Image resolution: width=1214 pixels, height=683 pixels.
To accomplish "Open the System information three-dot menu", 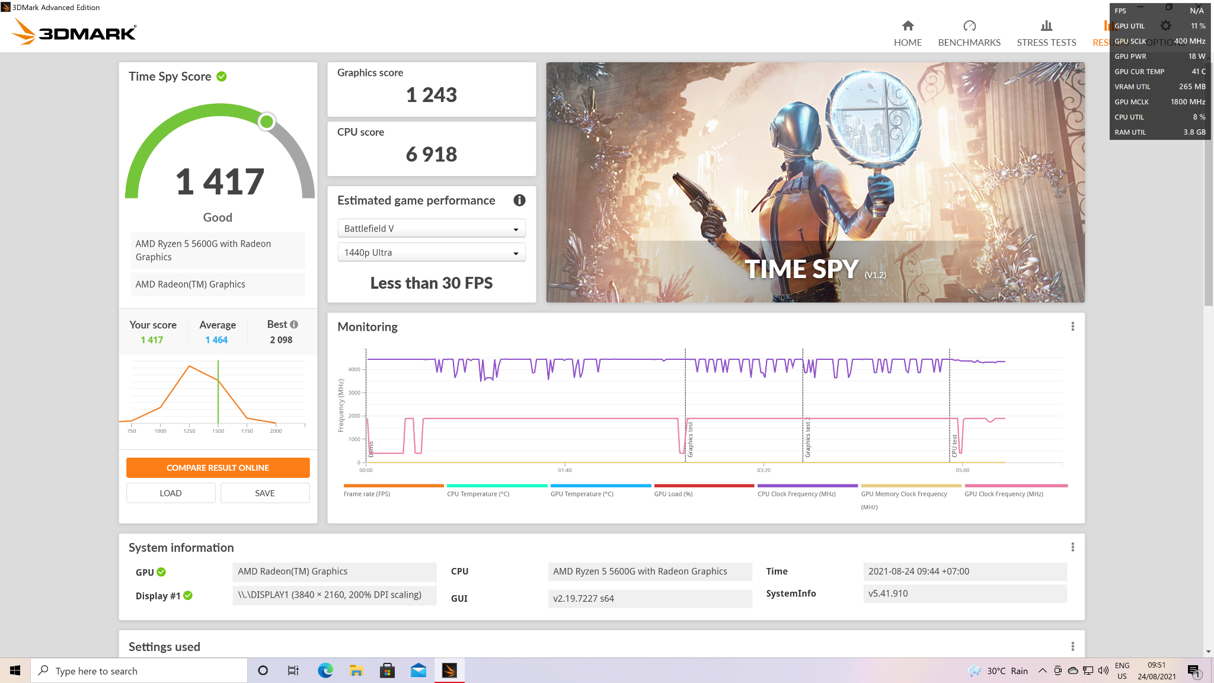I will pos(1072,547).
